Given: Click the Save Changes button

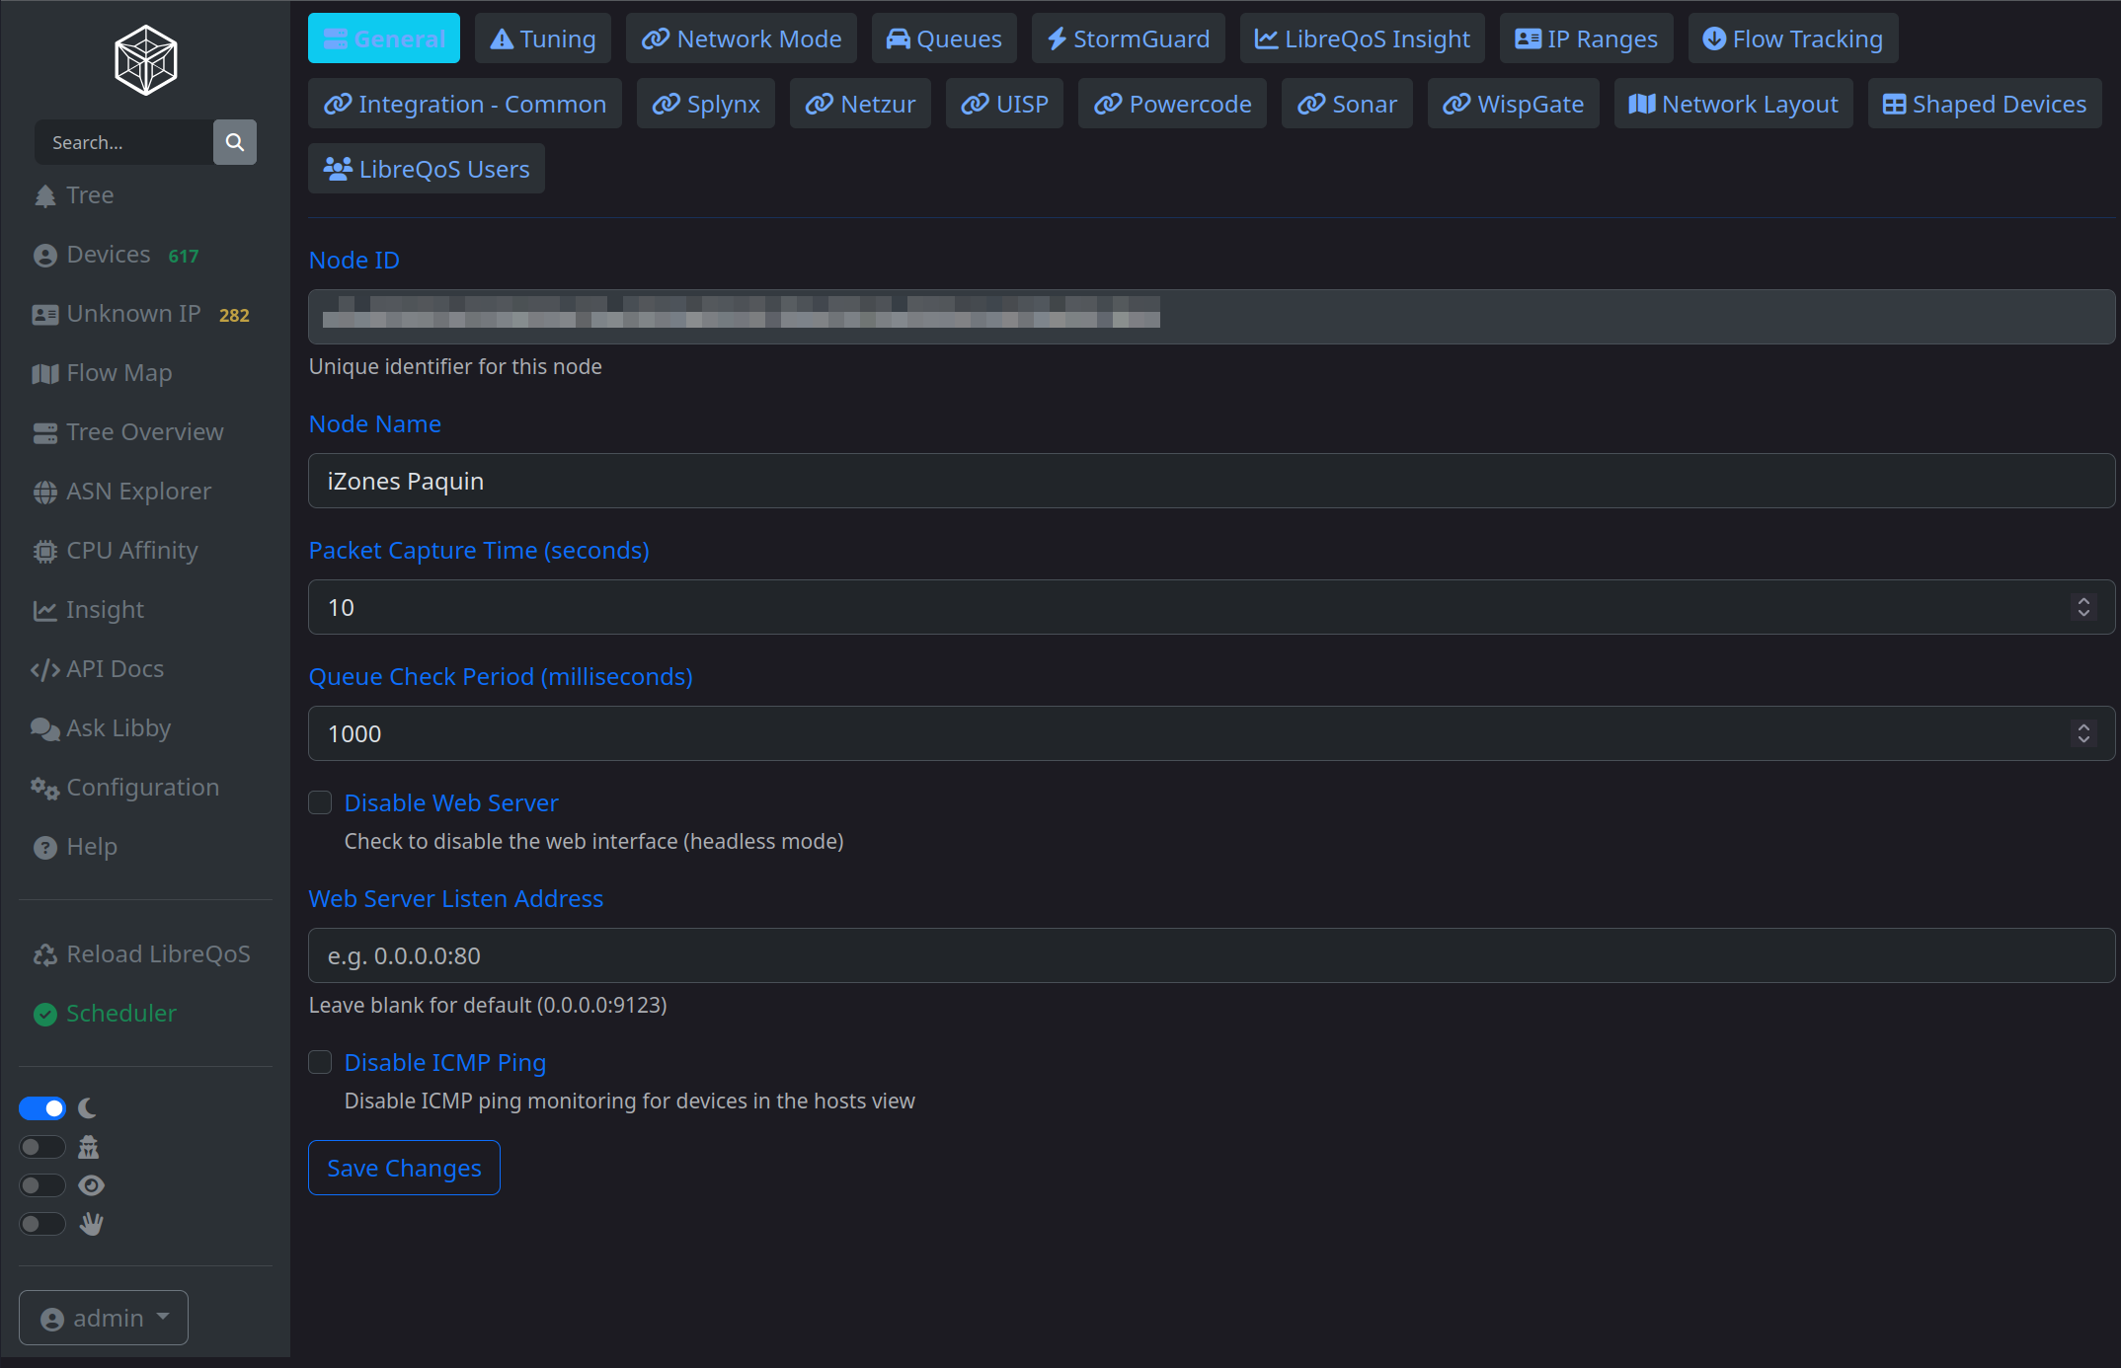Looking at the screenshot, I should (x=404, y=1168).
